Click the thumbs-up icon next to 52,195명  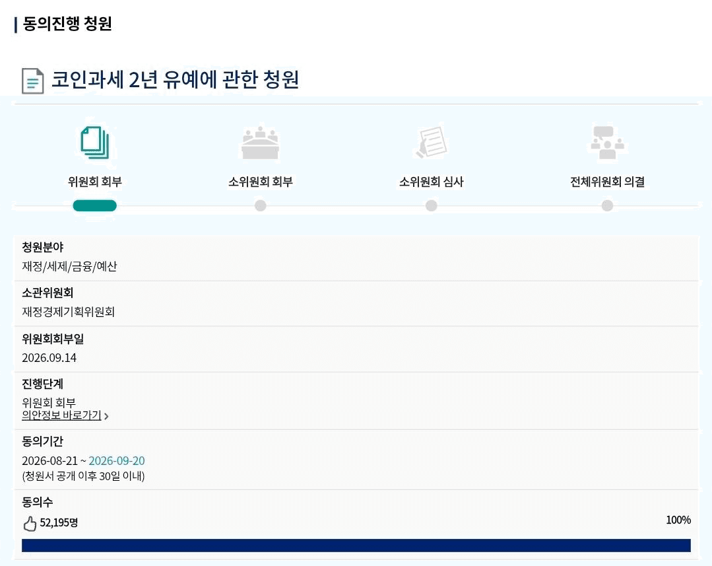(x=30, y=524)
